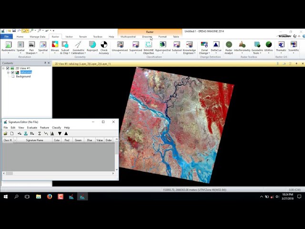Click the histogram icon in Signature Editor
The image size is (305, 229).
(x=52, y=134)
